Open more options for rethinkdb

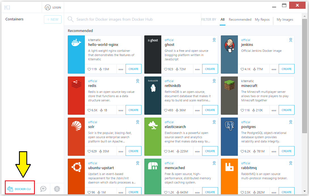pyautogui.click(x=197, y=110)
